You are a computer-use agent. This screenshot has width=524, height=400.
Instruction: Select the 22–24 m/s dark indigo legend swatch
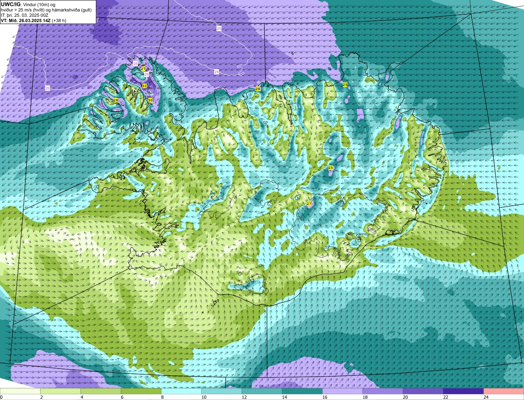[463, 391]
